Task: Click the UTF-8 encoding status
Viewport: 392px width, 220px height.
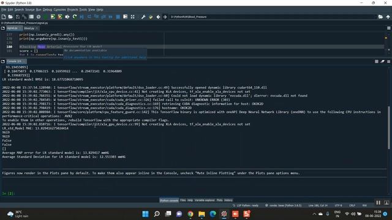Action: point(338,205)
